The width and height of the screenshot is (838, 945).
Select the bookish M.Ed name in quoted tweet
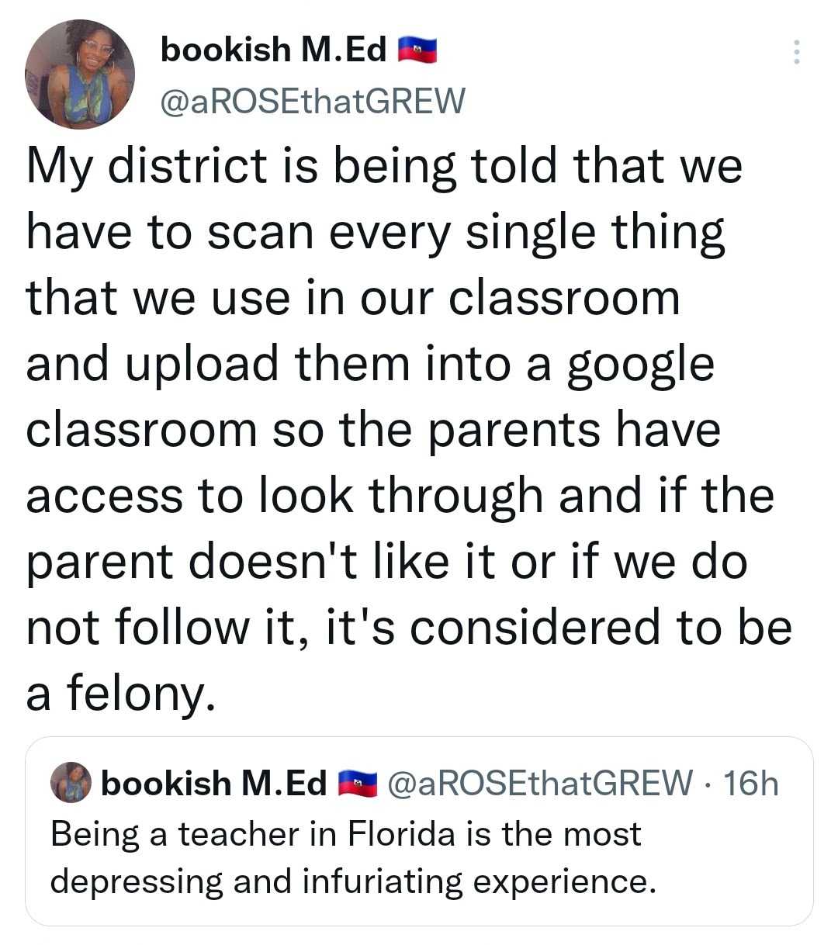(x=213, y=783)
